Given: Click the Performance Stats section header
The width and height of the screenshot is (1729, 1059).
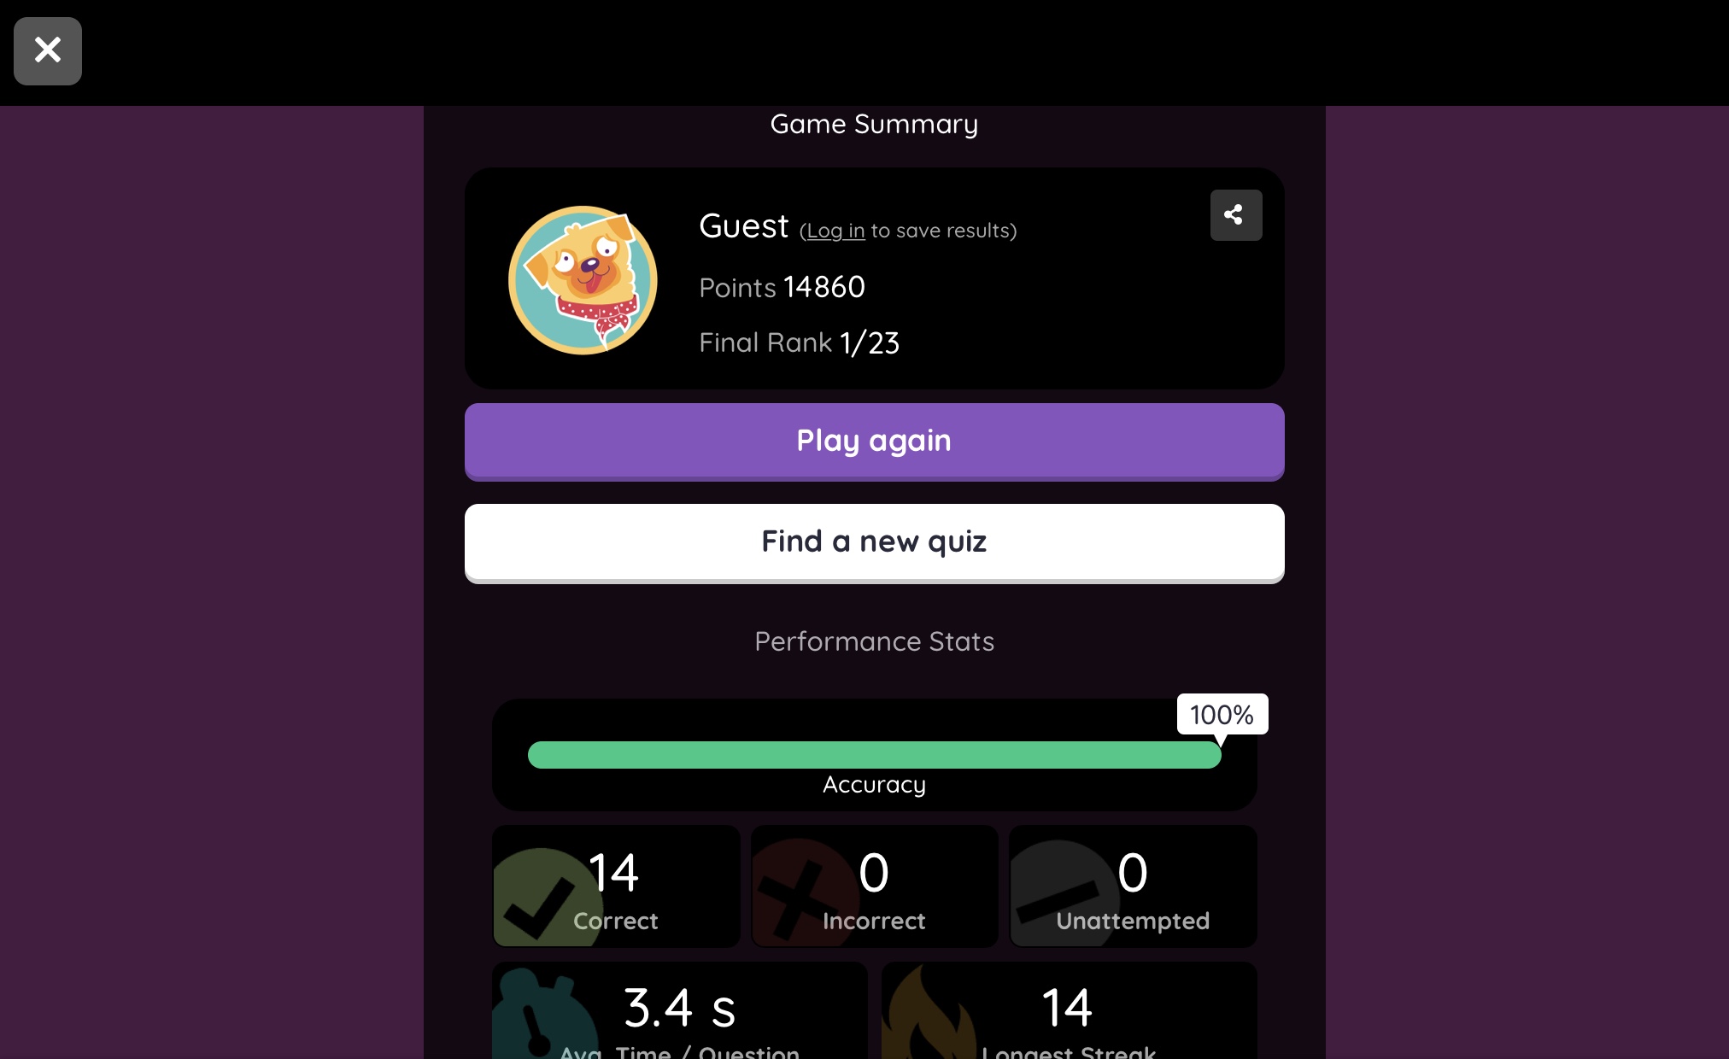Looking at the screenshot, I should (873, 641).
